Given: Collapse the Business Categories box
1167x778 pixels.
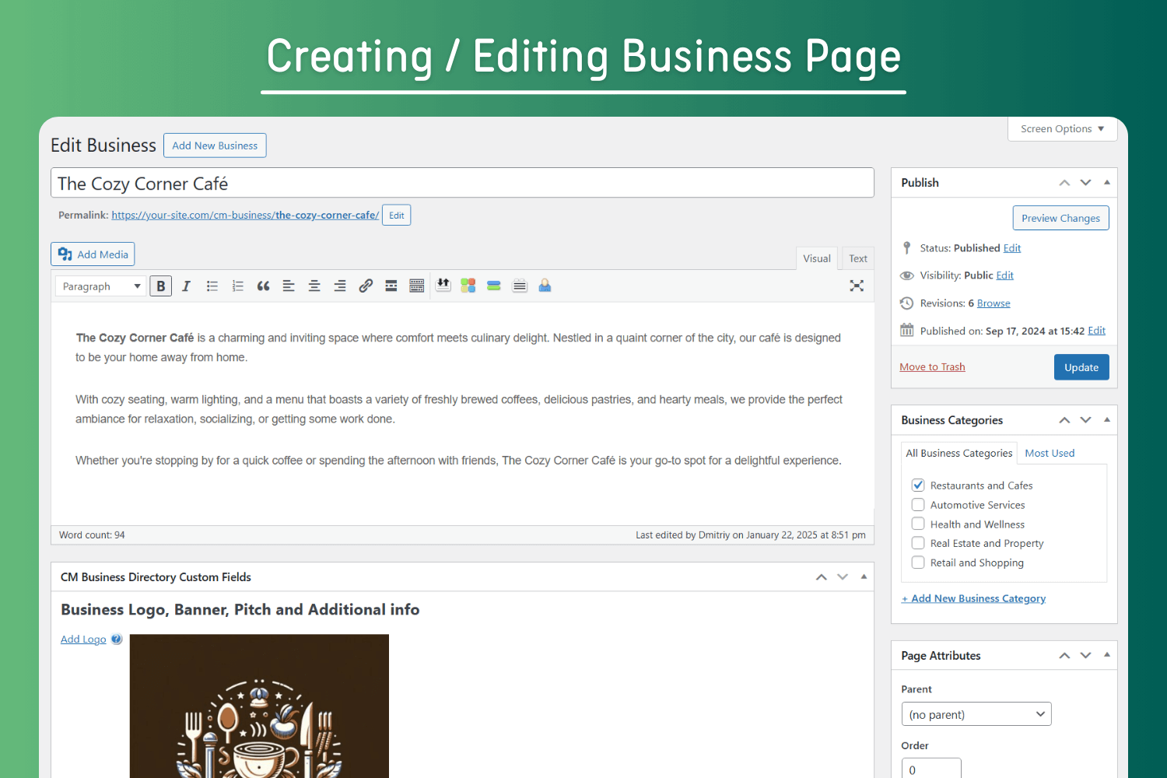Looking at the screenshot, I should [1107, 419].
